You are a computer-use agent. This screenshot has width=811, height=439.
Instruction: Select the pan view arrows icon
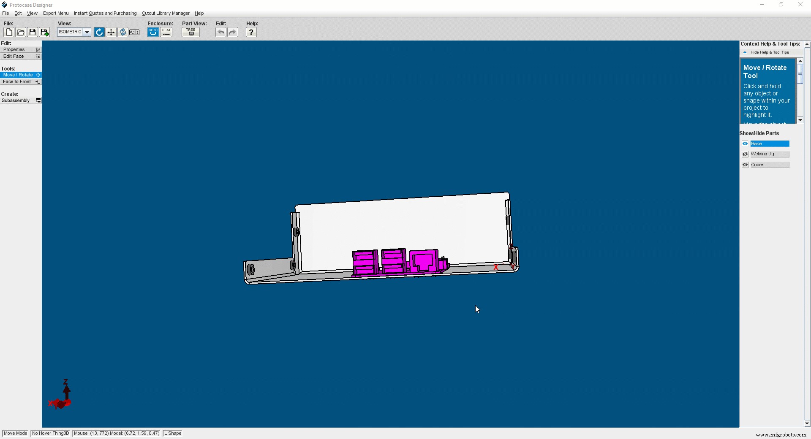tap(111, 33)
